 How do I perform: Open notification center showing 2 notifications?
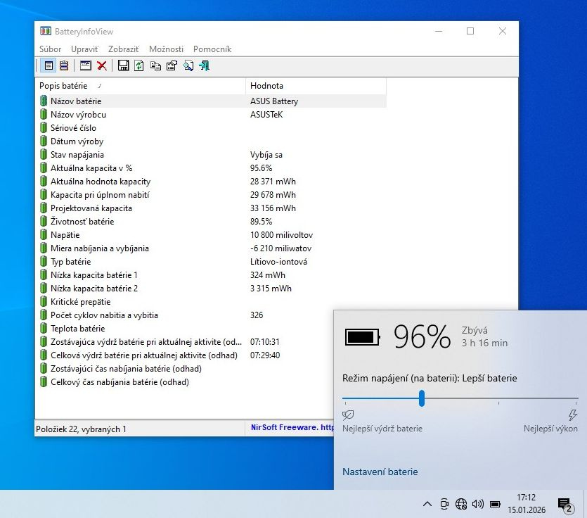565,504
